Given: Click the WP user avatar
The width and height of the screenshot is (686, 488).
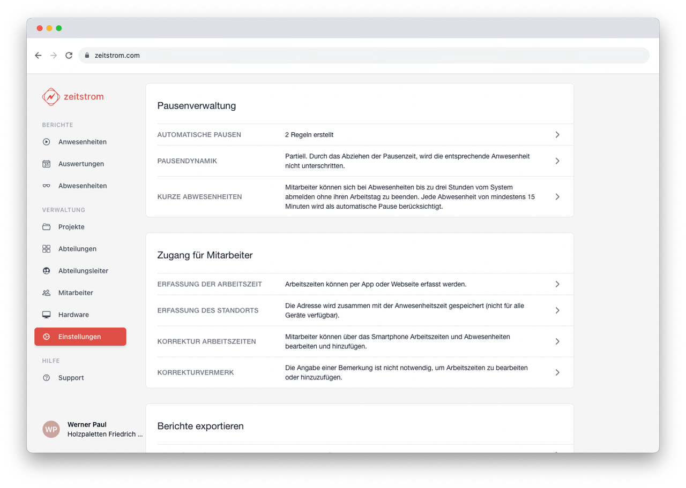Looking at the screenshot, I should click(51, 429).
